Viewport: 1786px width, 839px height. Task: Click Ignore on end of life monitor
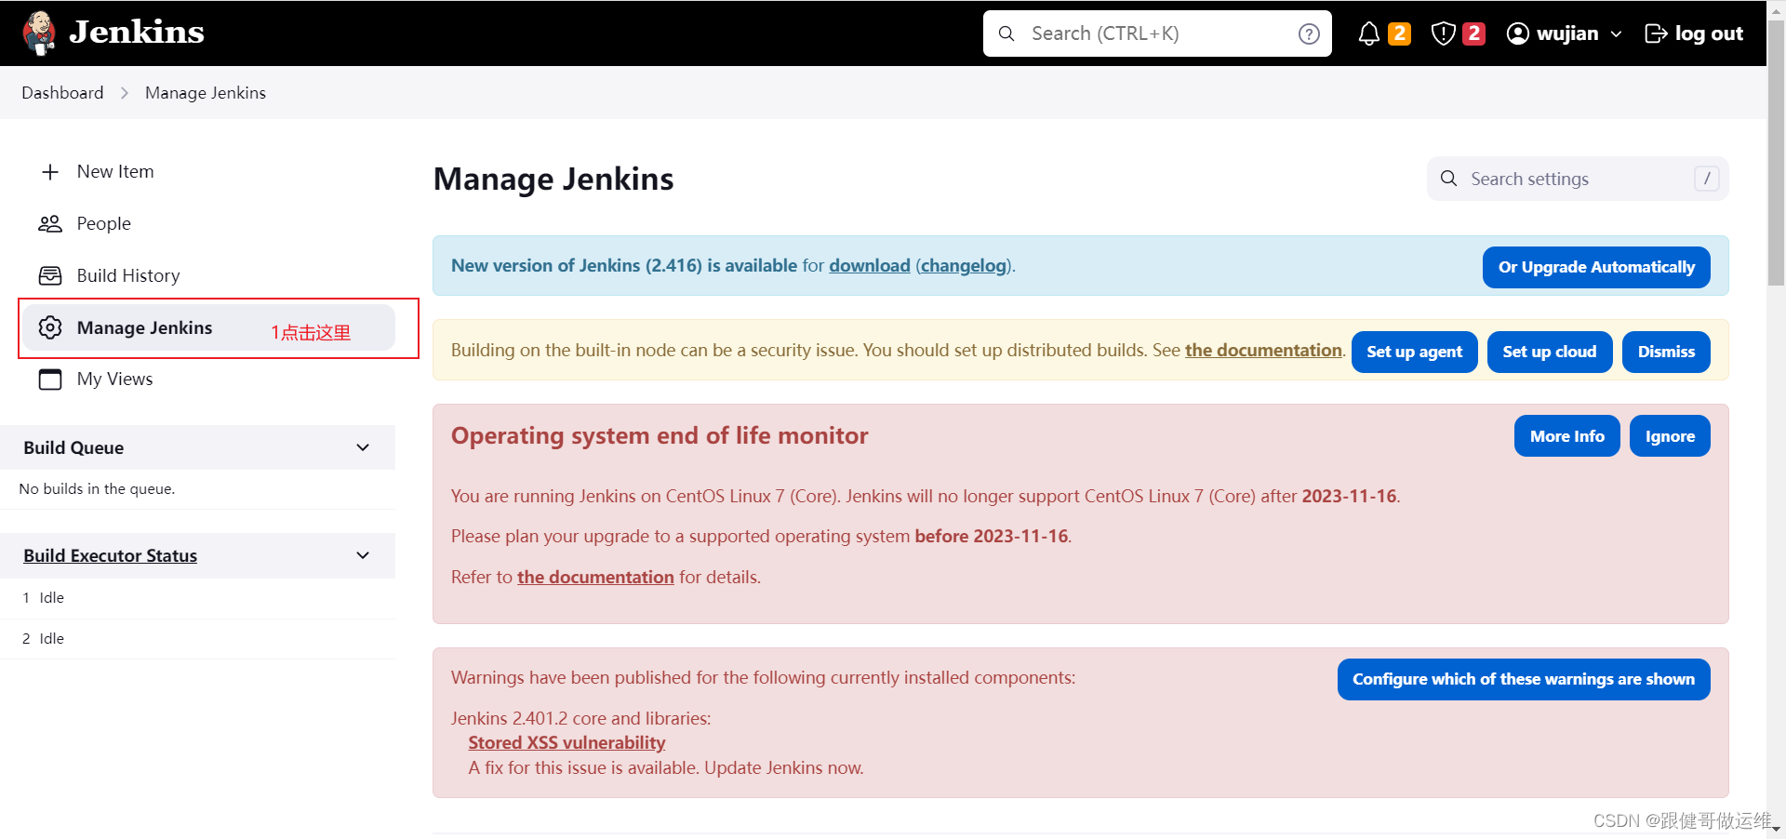coord(1670,436)
